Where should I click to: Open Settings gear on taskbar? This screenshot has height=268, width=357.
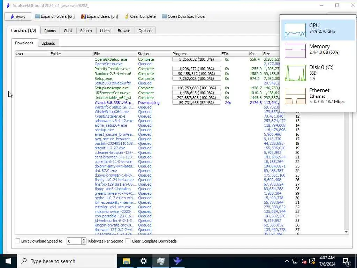(x=143, y=261)
